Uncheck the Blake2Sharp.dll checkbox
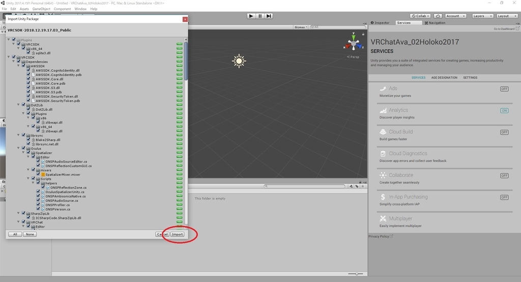 click(28, 140)
